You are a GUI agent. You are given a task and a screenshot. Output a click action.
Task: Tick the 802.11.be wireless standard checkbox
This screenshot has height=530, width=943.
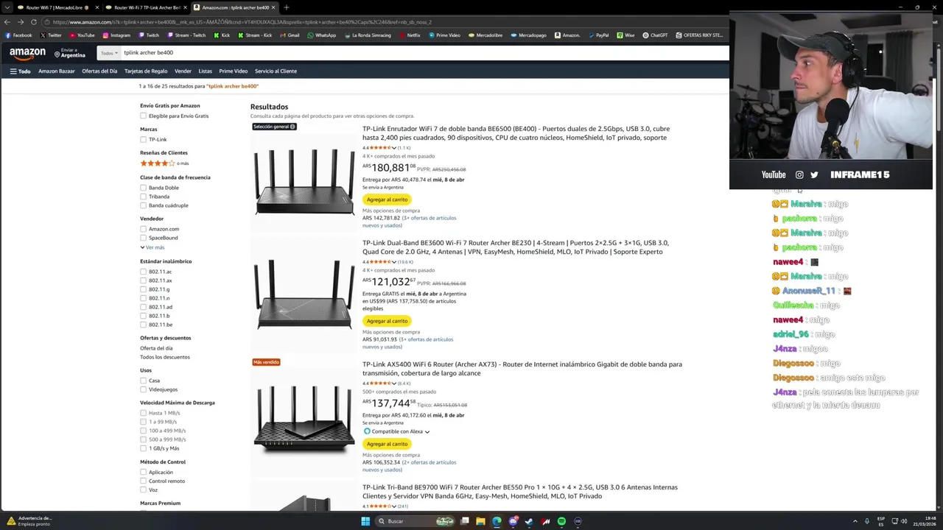click(143, 325)
